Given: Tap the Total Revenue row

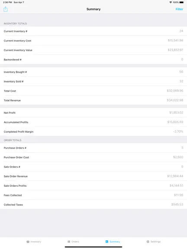Looking at the screenshot, I should click(x=93, y=100).
